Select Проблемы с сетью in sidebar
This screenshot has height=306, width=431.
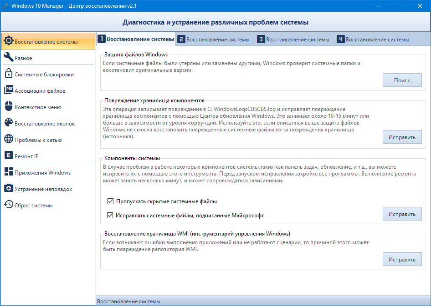point(48,140)
